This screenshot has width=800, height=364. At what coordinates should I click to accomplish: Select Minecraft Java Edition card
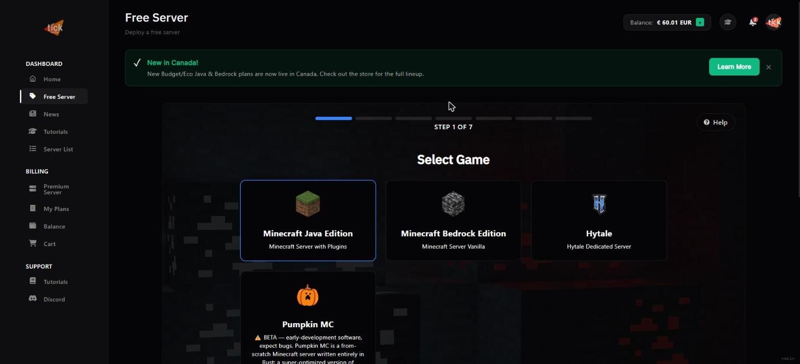pos(308,221)
